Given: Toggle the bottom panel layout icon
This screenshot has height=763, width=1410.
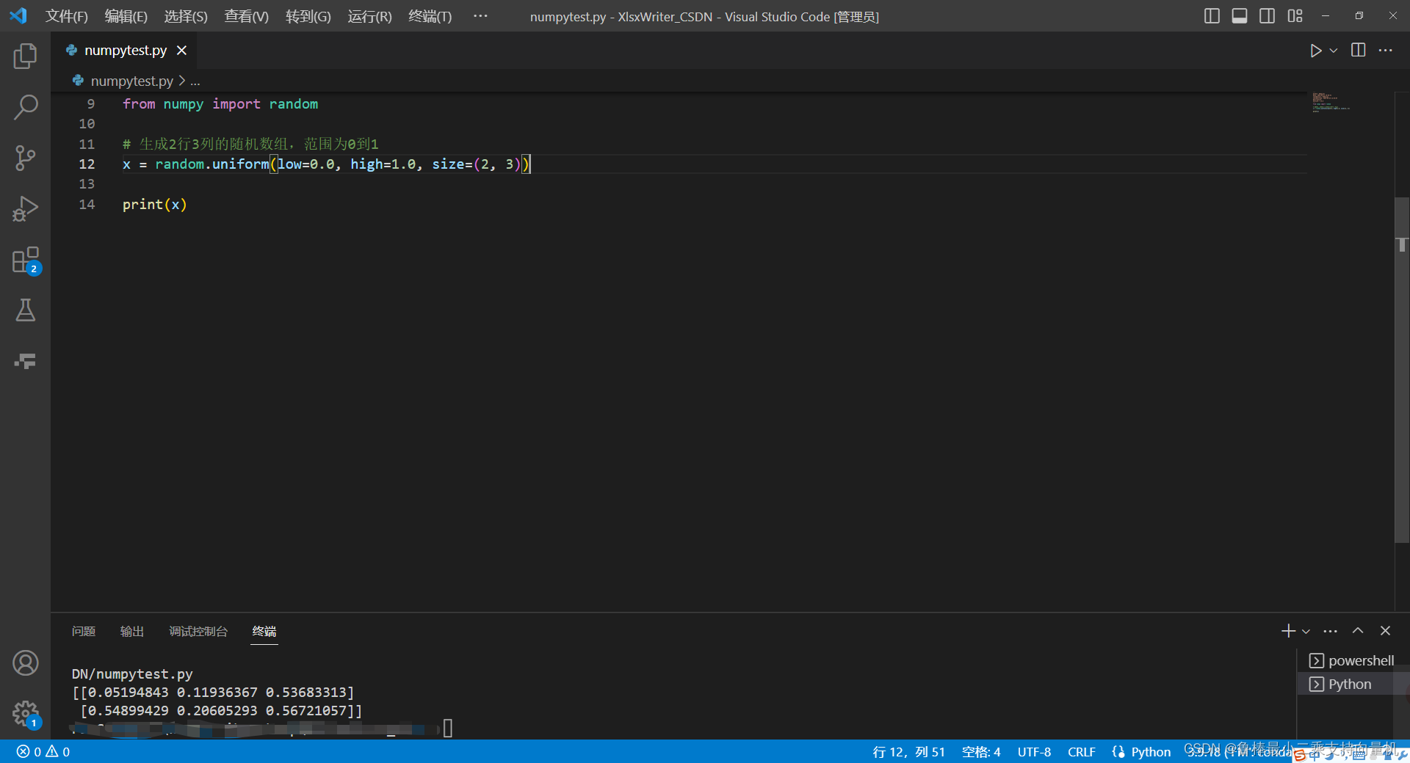Looking at the screenshot, I should click(1240, 15).
